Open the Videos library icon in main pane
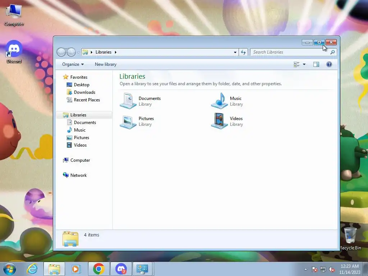This screenshot has width=368, height=276. click(x=219, y=121)
